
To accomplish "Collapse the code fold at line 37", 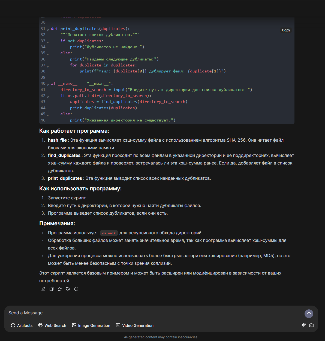I will 48,66.
